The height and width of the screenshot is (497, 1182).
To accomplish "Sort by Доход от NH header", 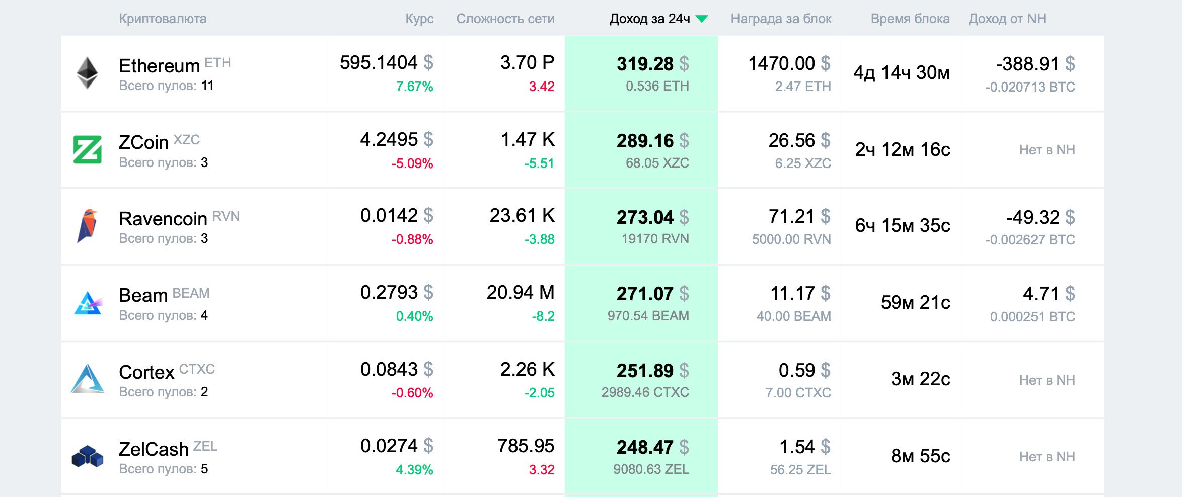I will (x=1007, y=19).
